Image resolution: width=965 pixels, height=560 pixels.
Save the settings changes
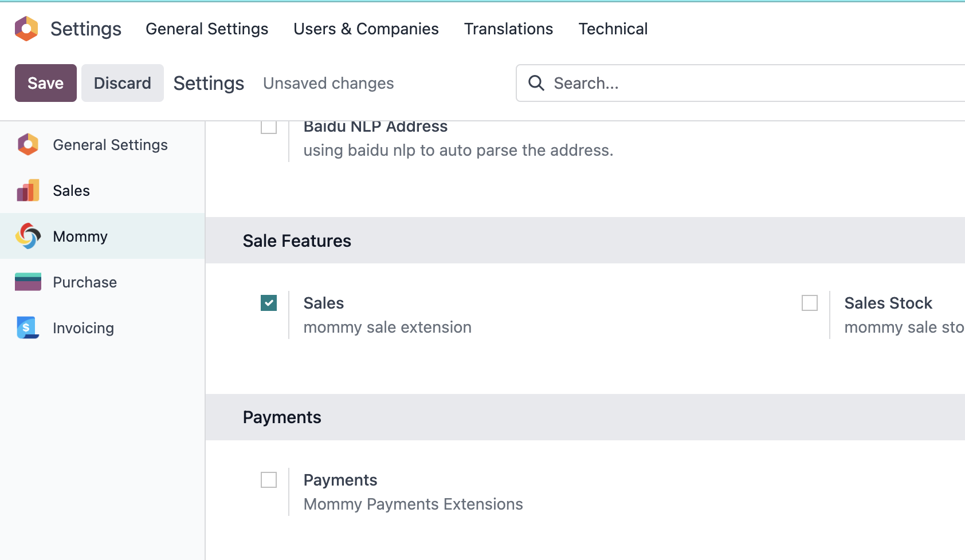click(x=46, y=83)
